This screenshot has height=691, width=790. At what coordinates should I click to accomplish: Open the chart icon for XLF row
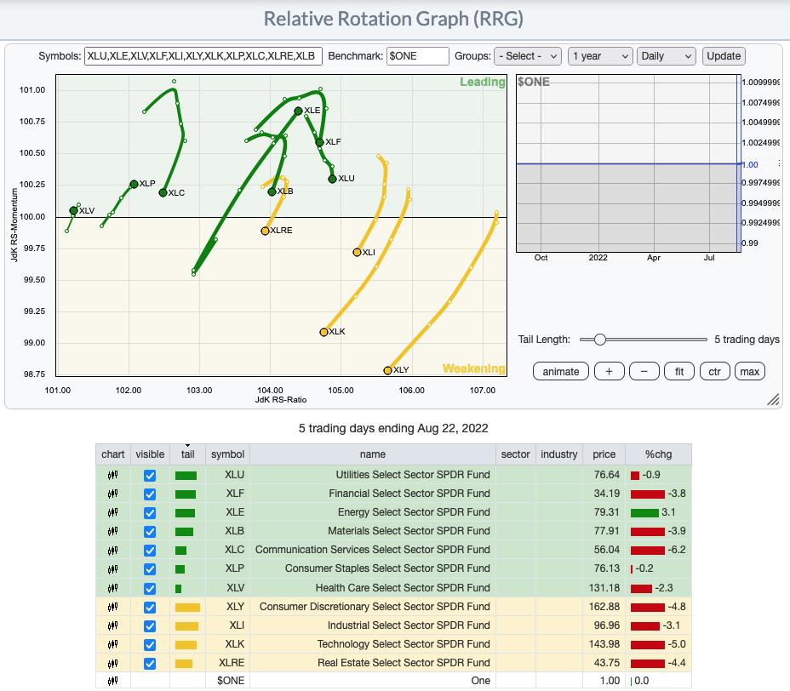(x=113, y=494)
